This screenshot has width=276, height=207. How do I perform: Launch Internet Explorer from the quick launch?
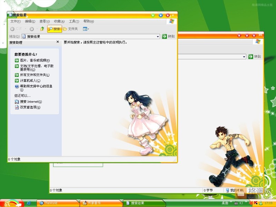coord(29,203)
